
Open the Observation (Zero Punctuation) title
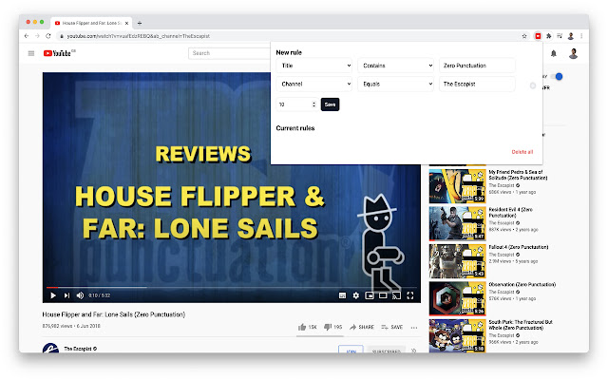[x=522, y=285]
